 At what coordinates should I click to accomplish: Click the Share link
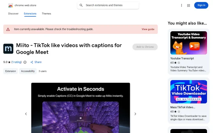tap(38, 62)
